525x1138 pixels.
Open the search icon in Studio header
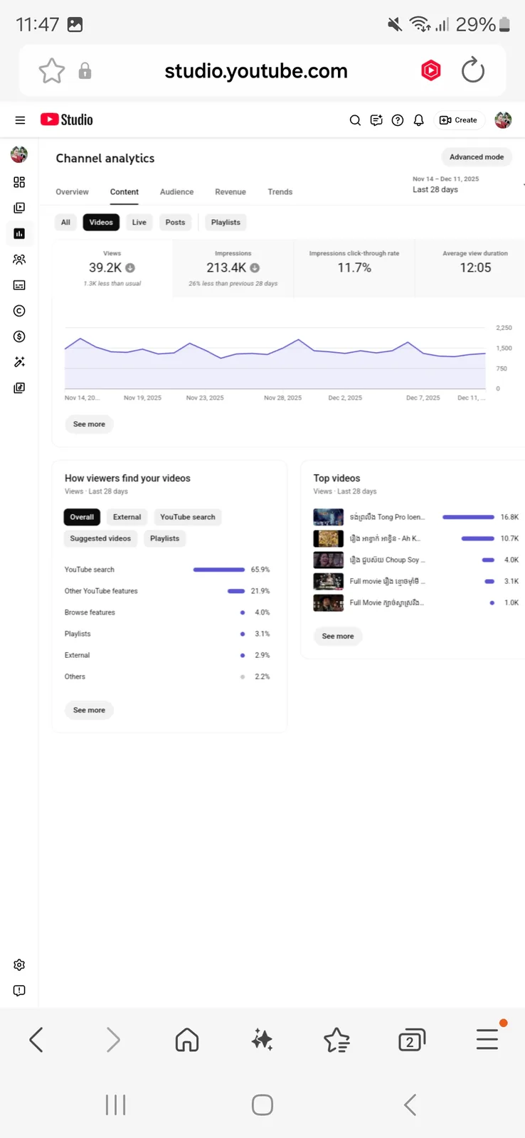355,120
